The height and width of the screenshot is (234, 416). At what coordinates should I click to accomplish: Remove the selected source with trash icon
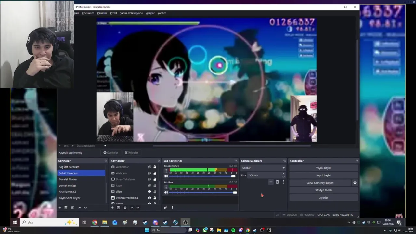pos(118,208)
